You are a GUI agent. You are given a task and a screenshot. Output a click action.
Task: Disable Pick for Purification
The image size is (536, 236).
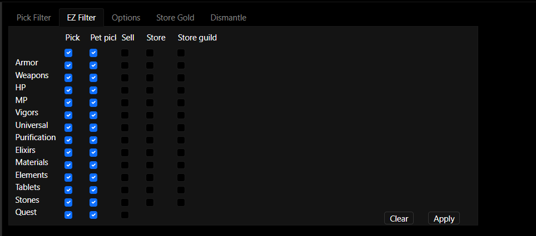point(68,140)
